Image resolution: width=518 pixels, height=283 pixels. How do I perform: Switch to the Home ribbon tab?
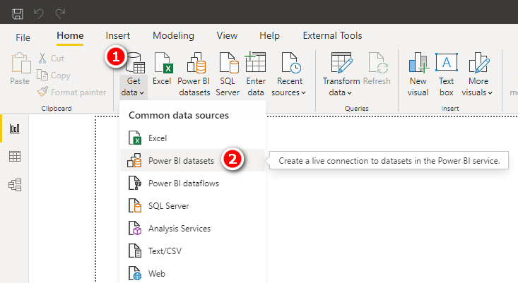click(x=70, y=35)
